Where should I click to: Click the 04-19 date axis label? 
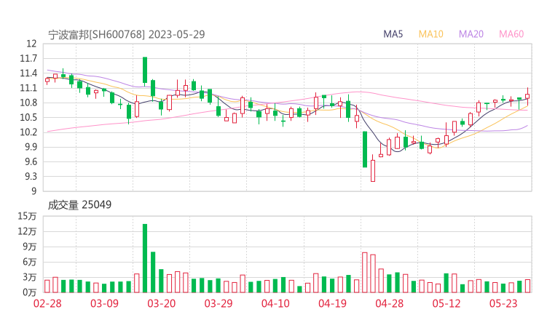(332, 303)
